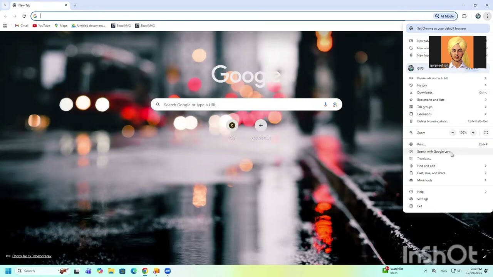Expand Help submenu
The width and height of the screenshot is (493, 277).
448,192
